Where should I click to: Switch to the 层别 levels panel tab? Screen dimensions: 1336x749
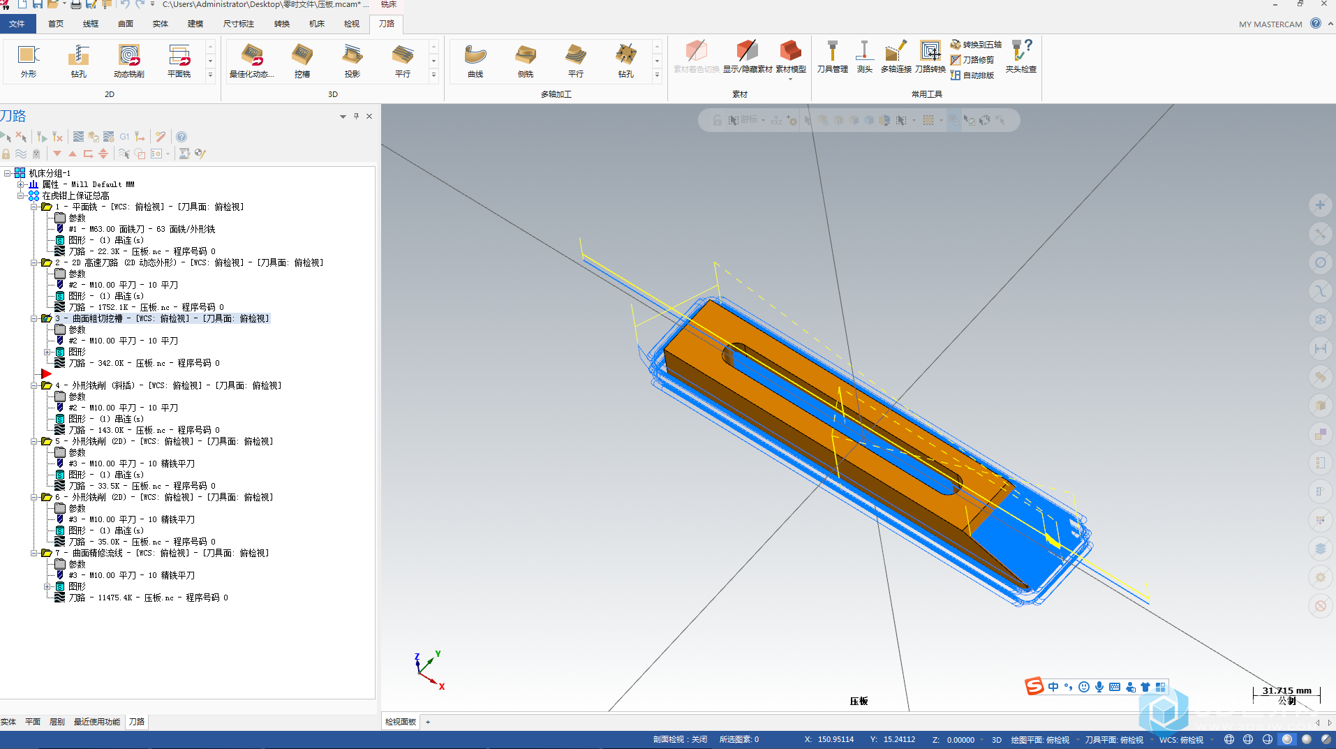[57, 722]
